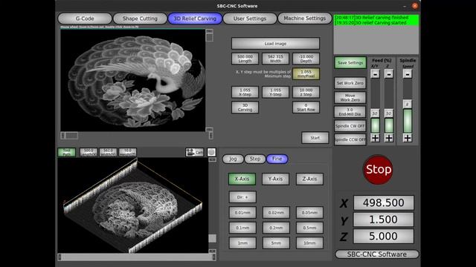476x267 pixels.
Task: Open the G-Code tab
Action: (x=85, y=19)
